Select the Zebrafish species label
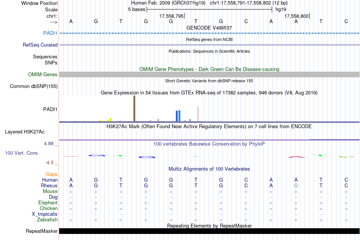Screen dimensions: 360x240 tap(47, 220)
